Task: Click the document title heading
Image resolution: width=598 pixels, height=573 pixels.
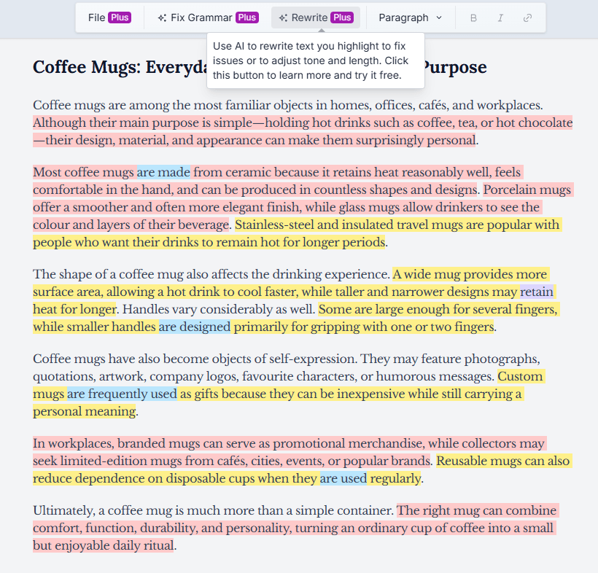Action: tap(260, 67)
